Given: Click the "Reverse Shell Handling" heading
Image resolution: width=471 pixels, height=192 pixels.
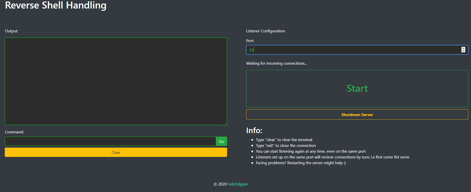Looking at the screenshot, I should click(x=56, y=5).
